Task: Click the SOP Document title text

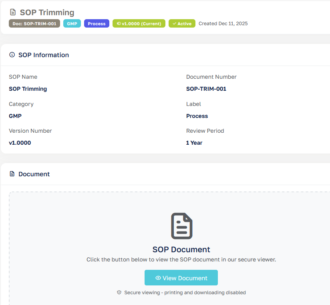Action: [181, 249]
